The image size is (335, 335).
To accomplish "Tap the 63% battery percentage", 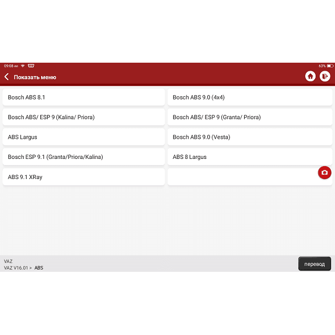I will (322, 66).
